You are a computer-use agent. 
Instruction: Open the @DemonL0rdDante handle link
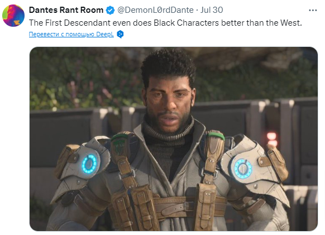point(155,10)
